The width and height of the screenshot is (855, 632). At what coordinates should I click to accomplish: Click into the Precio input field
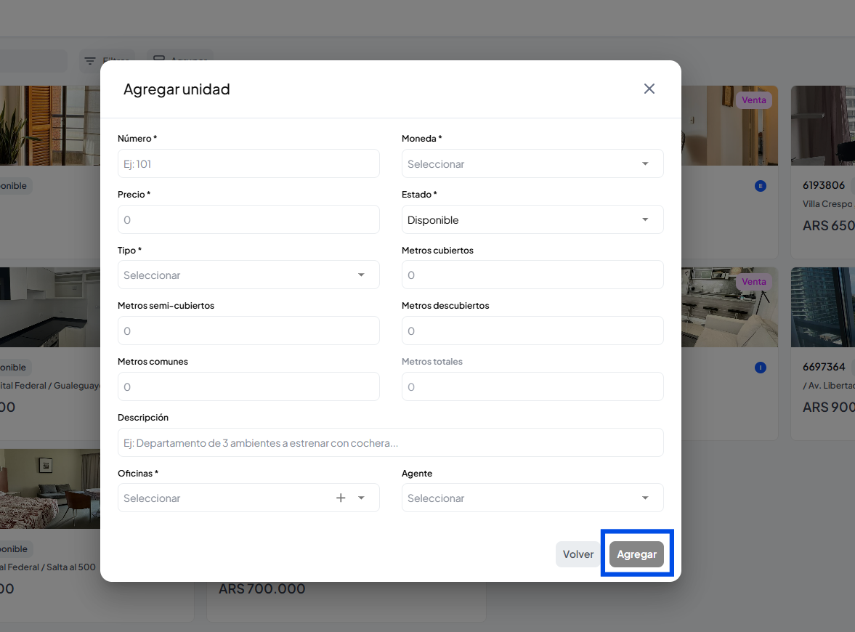pos(248,219)
